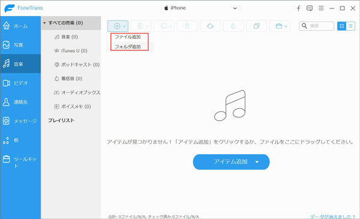The image size is (360, 219).
Task: Click the add items plus icon
Action: (x=117, y=26)
